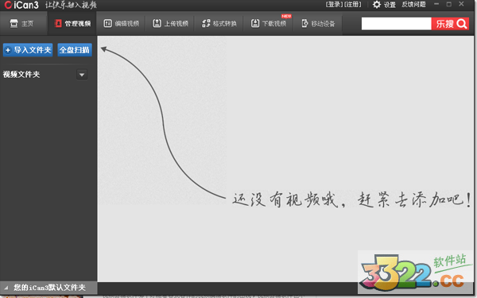Open the 编辑视频 edit icon
The height and width of the screenshot is (298, 477).
pos(107,23)
